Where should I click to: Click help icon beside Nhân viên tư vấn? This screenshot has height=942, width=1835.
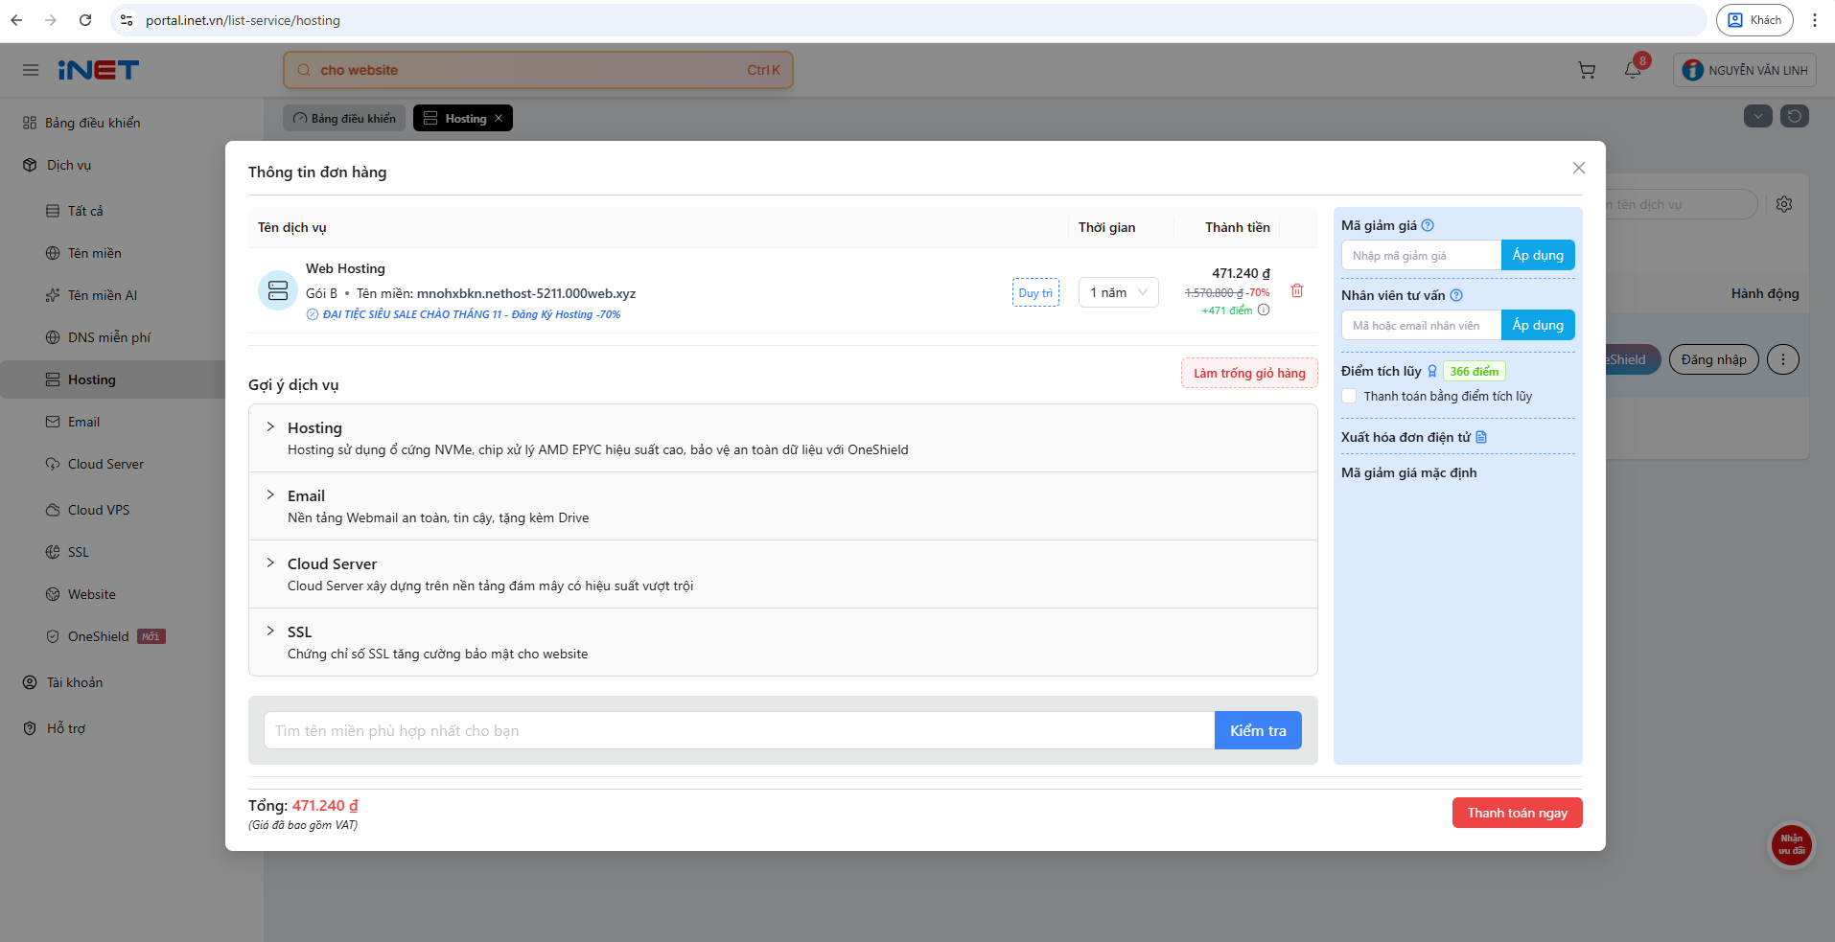click(1456, 295)
